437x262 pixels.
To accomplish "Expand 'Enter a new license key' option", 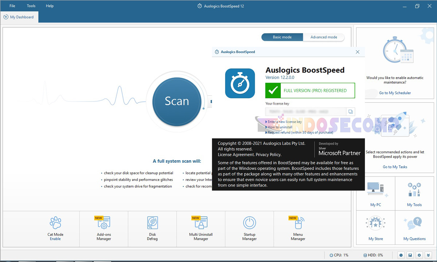I will [285, 122].
